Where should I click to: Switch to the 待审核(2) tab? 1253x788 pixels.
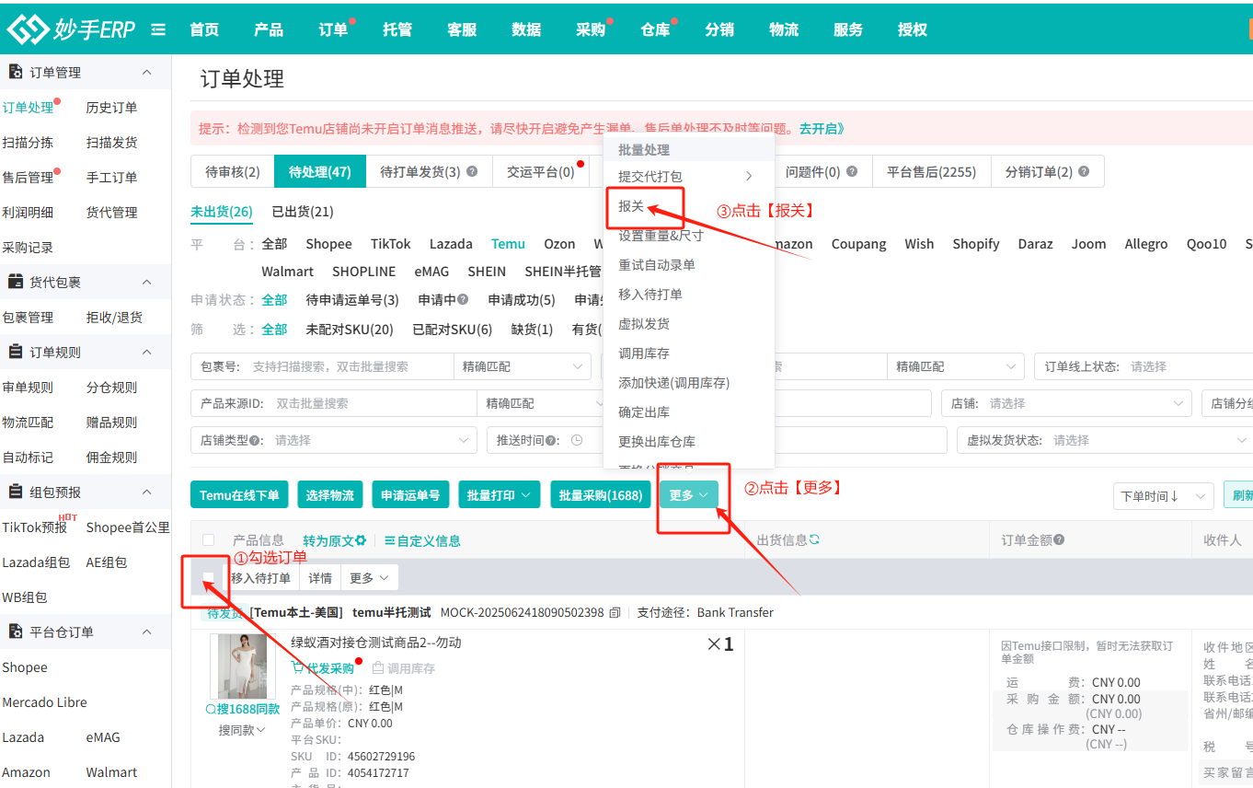coord(232,172)
